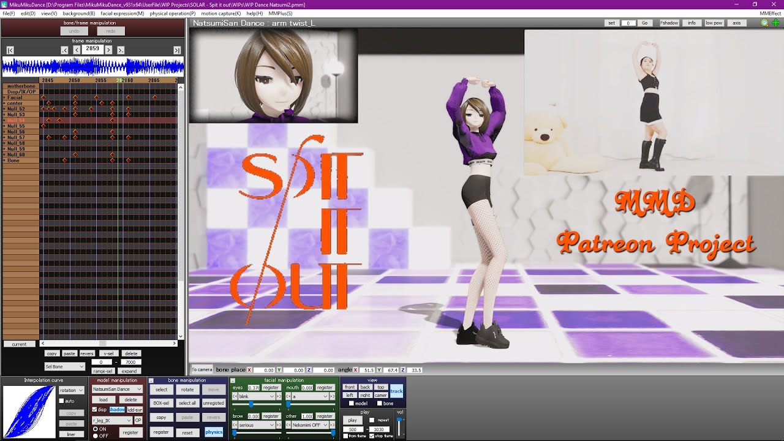
Task: Click the timeline horizontal scrollbar
Action: point(108,344)
